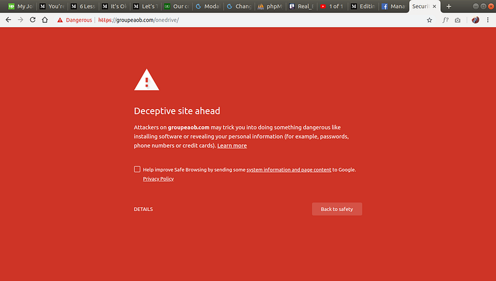Switch to the Upwork My Jobs tab

pyautogui.click(x=20, y=6)
